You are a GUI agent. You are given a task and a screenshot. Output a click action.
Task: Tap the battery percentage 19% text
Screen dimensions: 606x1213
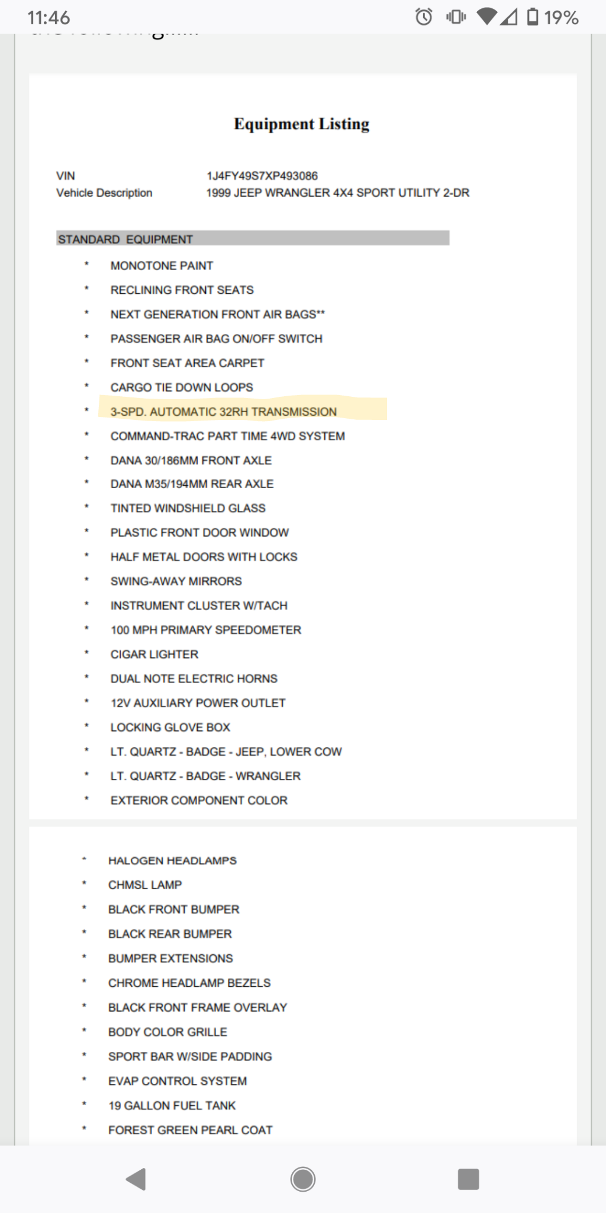pos(561,18)
